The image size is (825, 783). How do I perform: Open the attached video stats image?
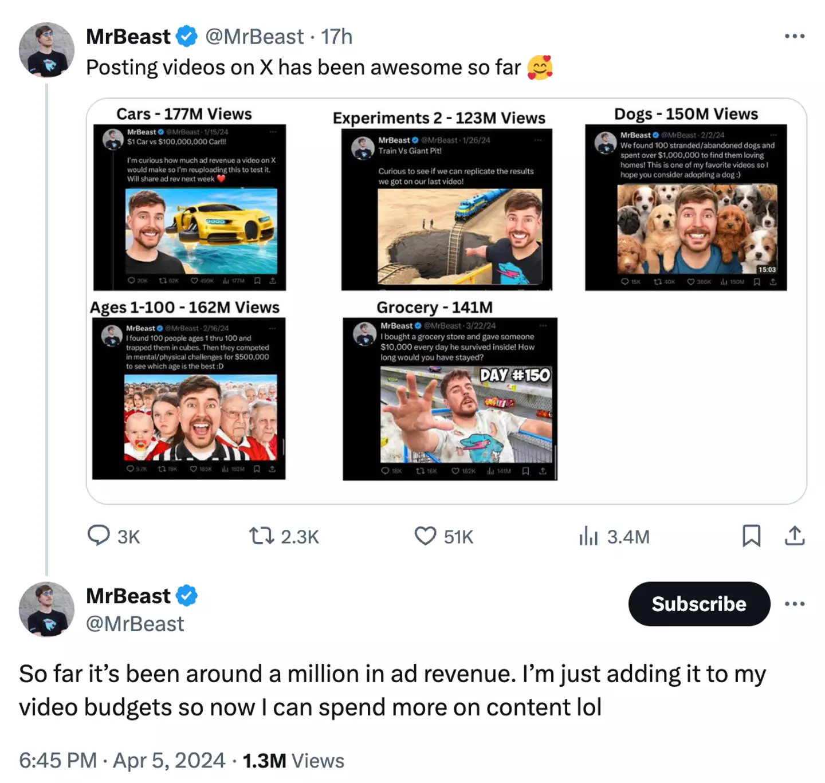446,301
